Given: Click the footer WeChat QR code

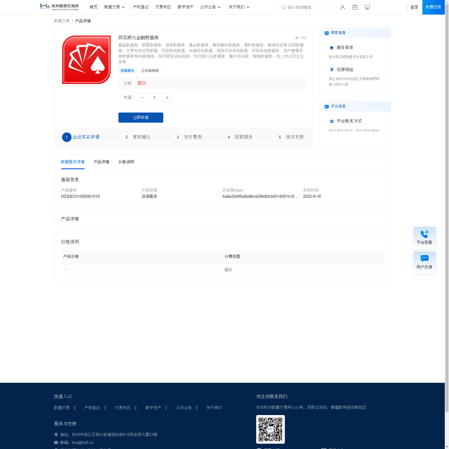Looking at the screenshot, I should [x=270, y=429].
